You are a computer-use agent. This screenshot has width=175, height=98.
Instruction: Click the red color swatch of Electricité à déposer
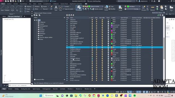[112, 33]
